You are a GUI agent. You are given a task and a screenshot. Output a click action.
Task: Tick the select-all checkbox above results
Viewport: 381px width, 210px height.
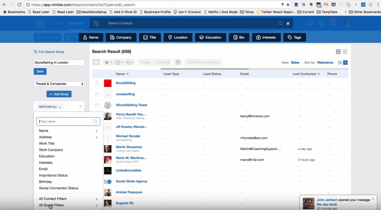point(96,62)
